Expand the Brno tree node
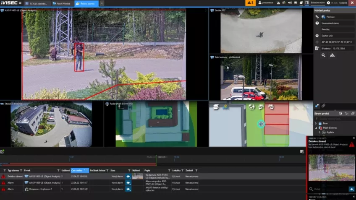The height and width of the screenshot is (200, 356). [x=317, y=123]
